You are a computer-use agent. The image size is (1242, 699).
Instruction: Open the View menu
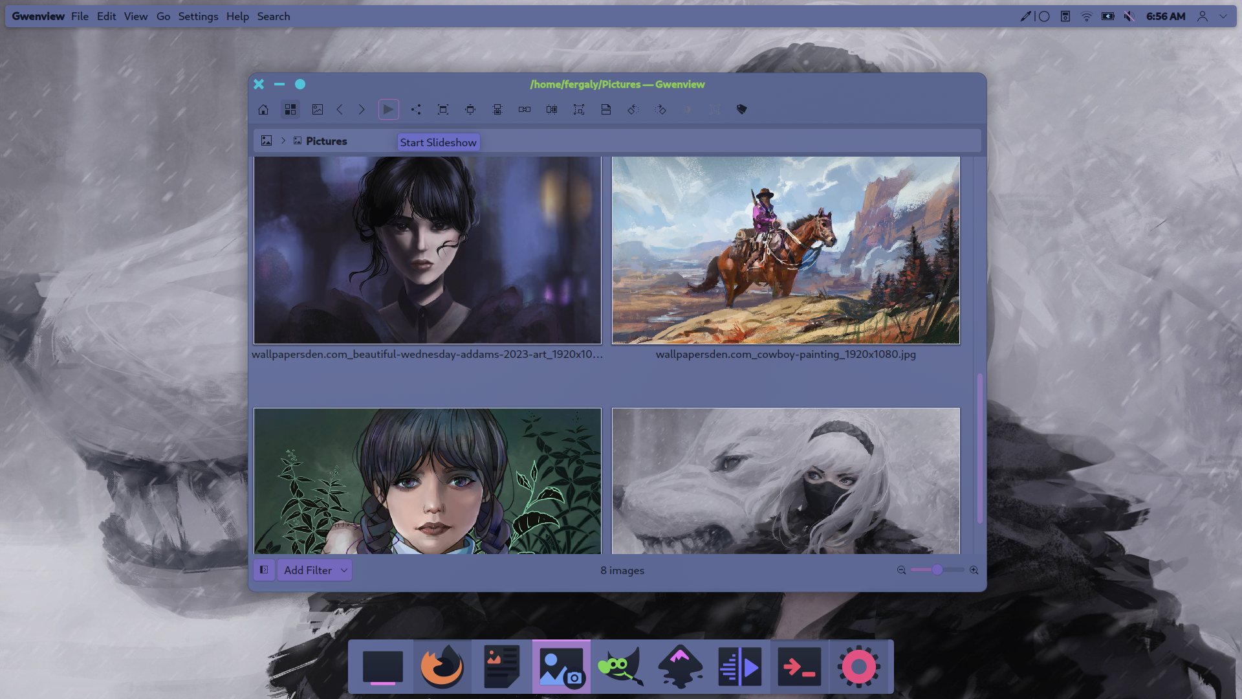[136, 16]
